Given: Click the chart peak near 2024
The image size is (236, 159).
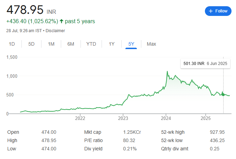Looking at the screenshot, I should [167, 71].
